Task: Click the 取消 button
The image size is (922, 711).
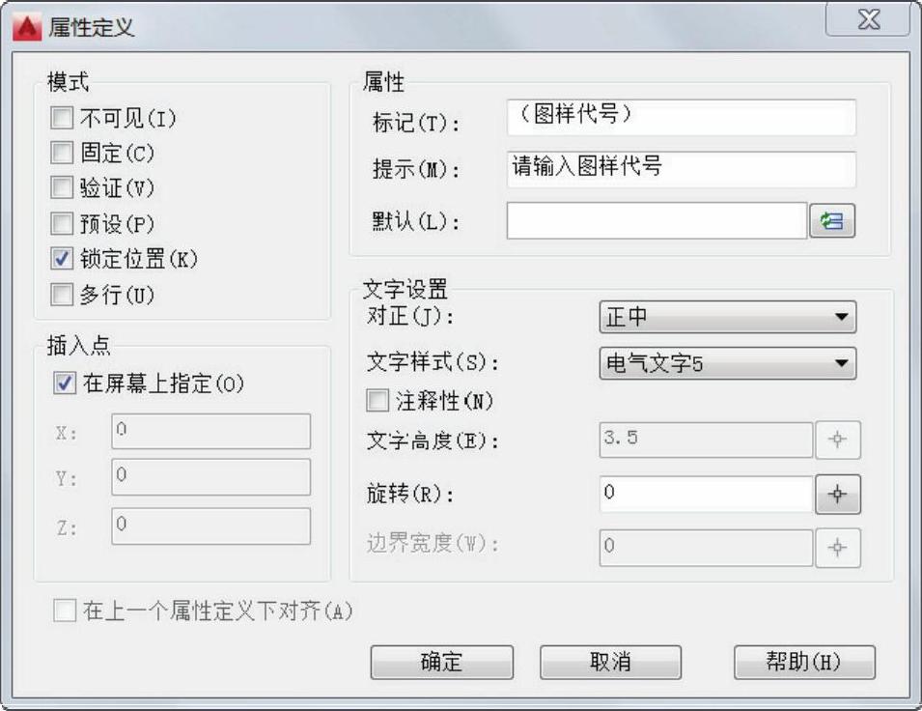Action: (610, 662)
